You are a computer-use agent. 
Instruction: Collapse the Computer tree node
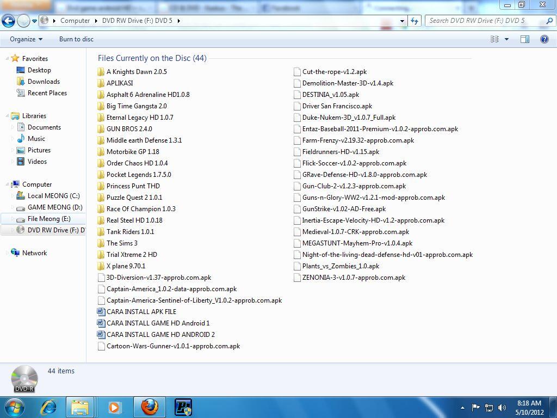pos(7,184)
